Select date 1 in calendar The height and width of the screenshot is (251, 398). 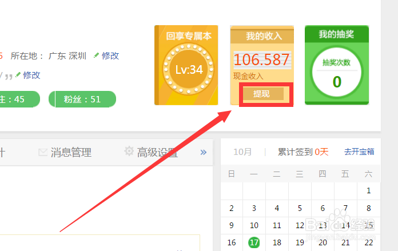[x=369, y=190]
